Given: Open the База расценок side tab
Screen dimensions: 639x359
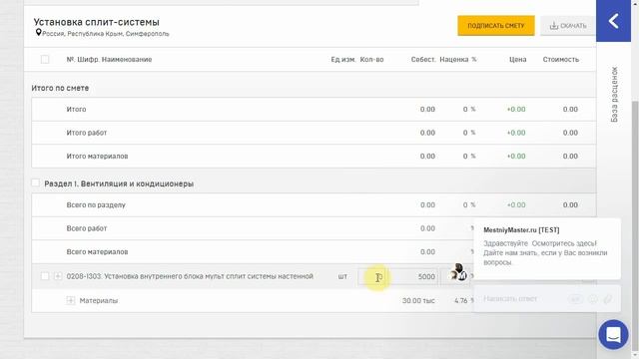Looking at the screenshot, I should pos(614,95).
